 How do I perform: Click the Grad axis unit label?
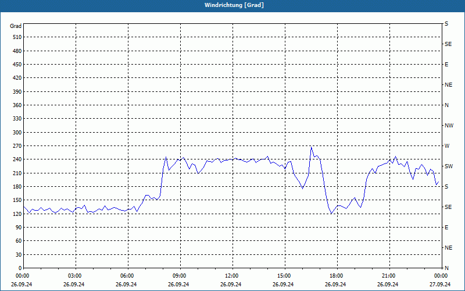[x=16, y=26]
